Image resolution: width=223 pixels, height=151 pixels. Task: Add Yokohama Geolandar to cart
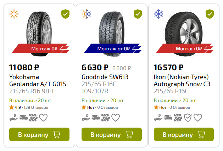click(39, 134)
